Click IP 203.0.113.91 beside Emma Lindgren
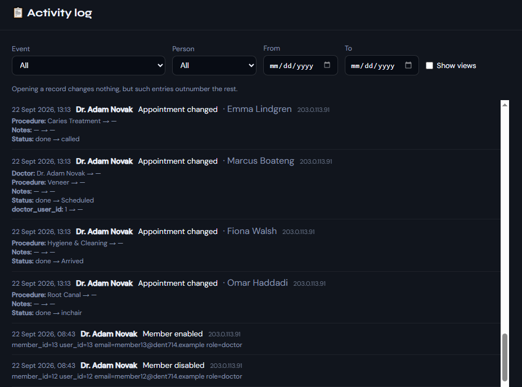Viewport: 522px width, 387px height. coord(313,110)
